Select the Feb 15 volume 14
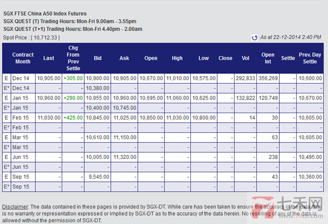 [252, 118]
